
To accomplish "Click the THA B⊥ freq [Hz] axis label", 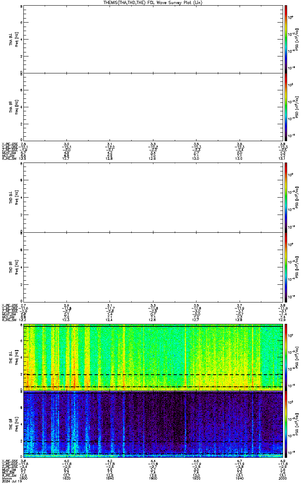I will click(x=13, y=39).
